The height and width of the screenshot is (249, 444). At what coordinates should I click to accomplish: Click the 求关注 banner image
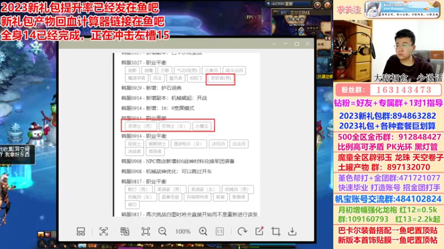pos(402,9)
